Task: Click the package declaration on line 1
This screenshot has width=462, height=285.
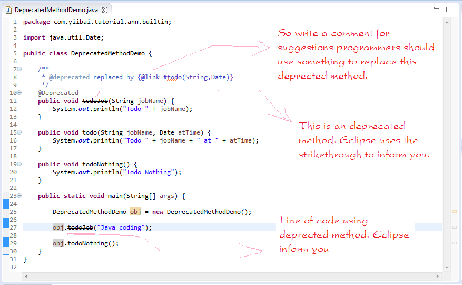Action: coord(97,22)
